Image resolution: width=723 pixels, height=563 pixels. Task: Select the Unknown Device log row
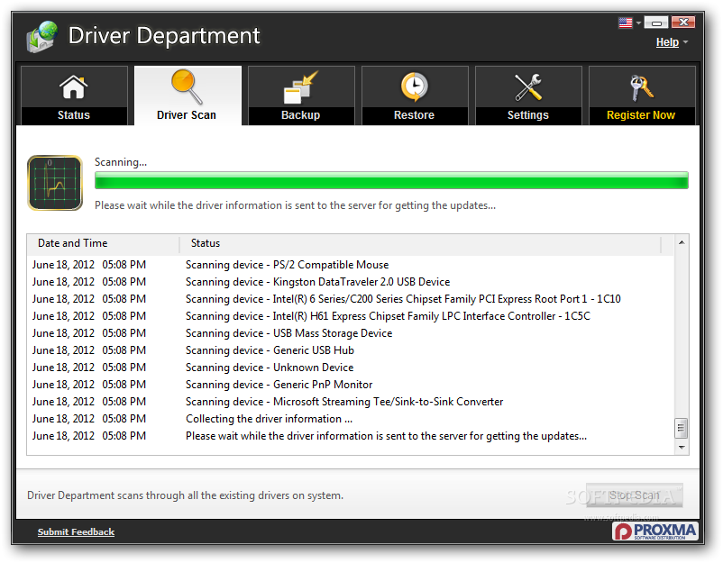[351, 368]
